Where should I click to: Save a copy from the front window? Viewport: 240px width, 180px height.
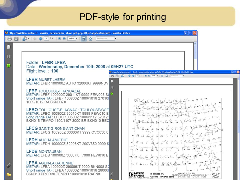click(x=117, y=76)
